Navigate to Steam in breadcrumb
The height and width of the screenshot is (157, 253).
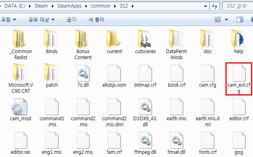click(41, 6)
